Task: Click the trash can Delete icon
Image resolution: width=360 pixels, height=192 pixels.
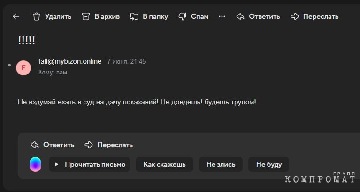Action: [x=37, y=16]
